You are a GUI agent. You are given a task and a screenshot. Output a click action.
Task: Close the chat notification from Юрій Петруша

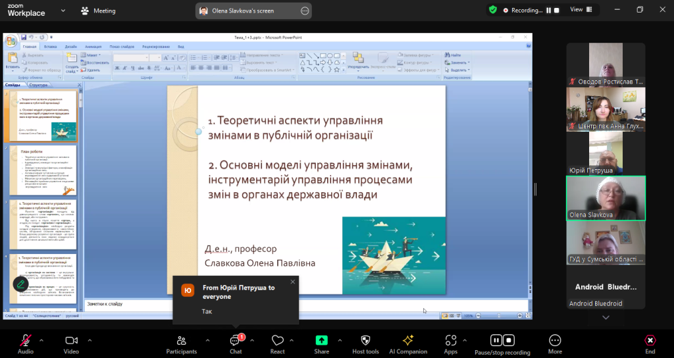[x=293, y=282]
